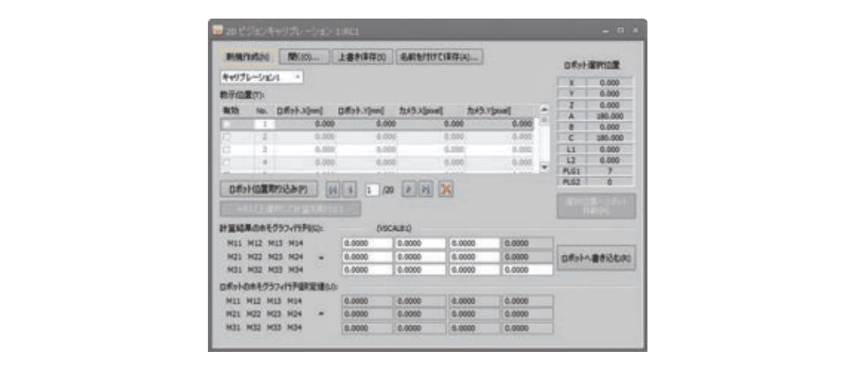Choose 名前を付けて保存(A)... button
This screenshot has width=863, height=379.
point(440,57)
